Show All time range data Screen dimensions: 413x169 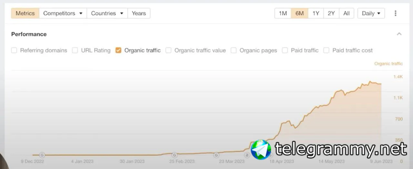pos(347,13)
